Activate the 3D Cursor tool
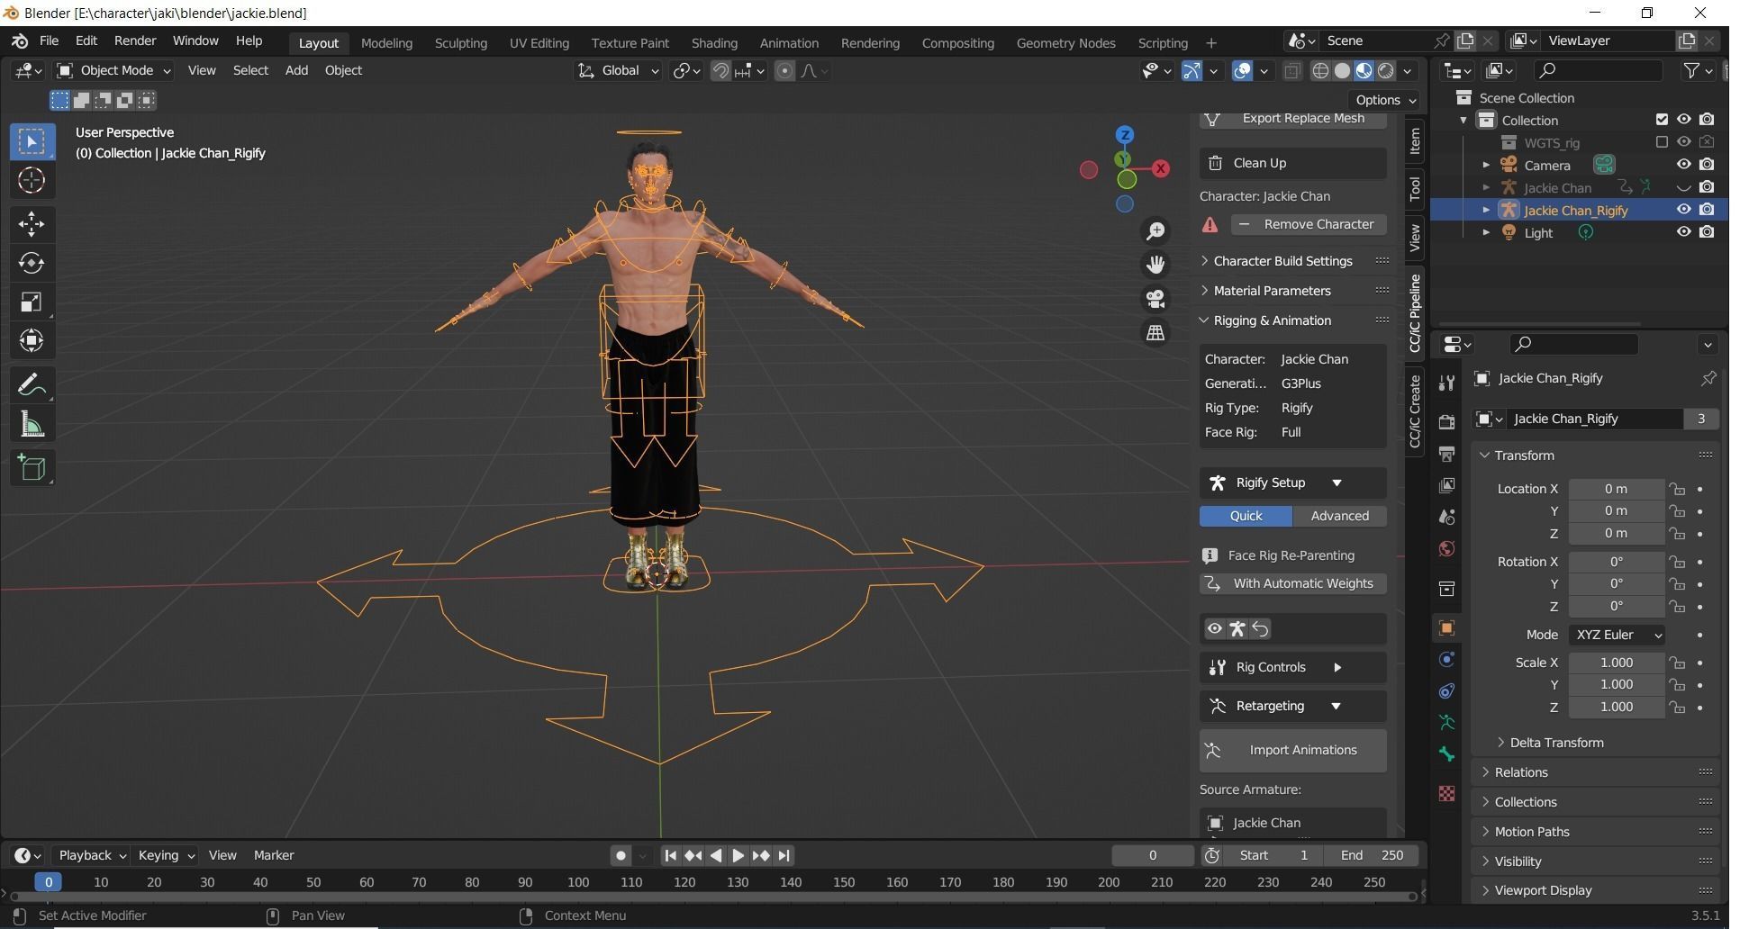This screenshot has width=1758, height=929. pyautogui.click(x=32, y=181)
